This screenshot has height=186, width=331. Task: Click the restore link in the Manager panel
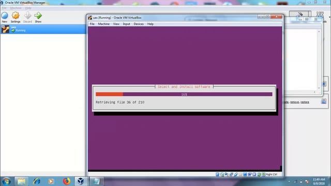[x=305, y=102]
